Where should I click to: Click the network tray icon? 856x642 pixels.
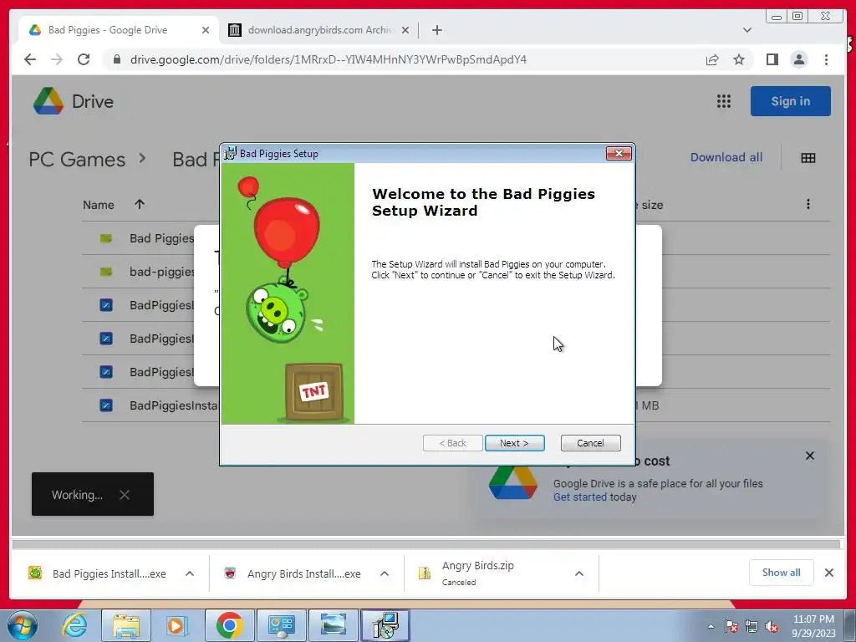pos(752,626)
